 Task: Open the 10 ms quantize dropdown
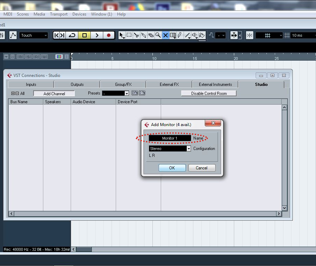pos(303,35)
